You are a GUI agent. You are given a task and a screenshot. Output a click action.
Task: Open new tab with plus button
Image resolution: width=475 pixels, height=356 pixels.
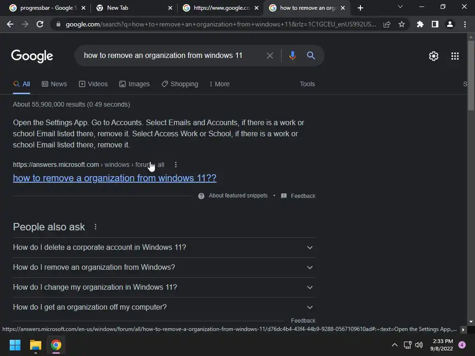tap(360, 8)
